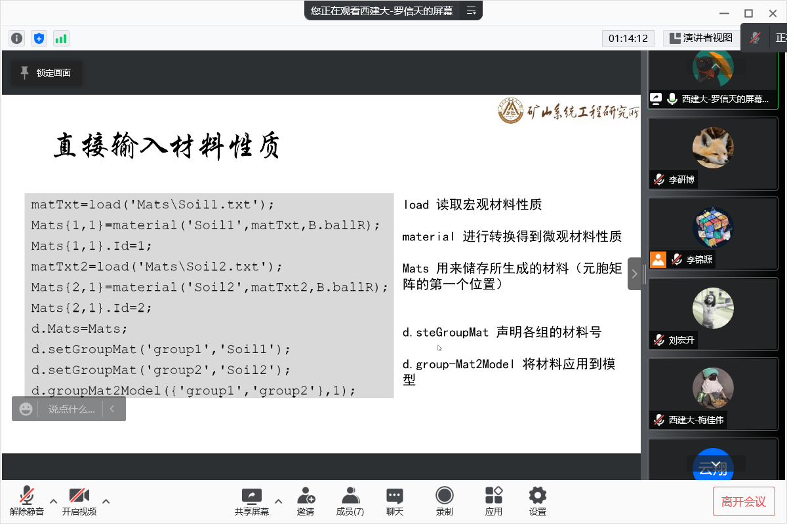Open the Apps (应用) icon
Viewport: 787px width, 524px height.
click(x=494, y=502)
